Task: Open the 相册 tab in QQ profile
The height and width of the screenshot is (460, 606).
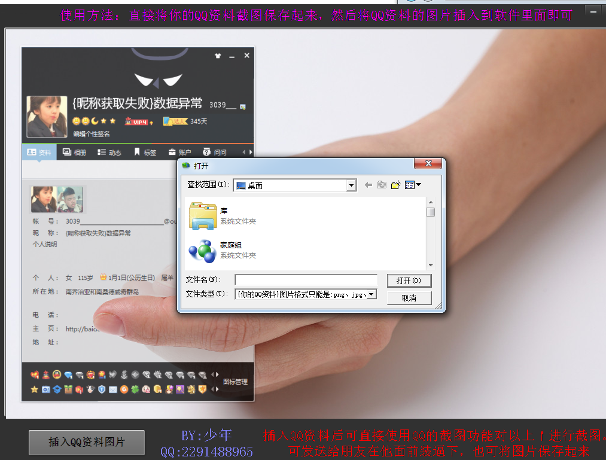Action: click(x=75, y=153)
